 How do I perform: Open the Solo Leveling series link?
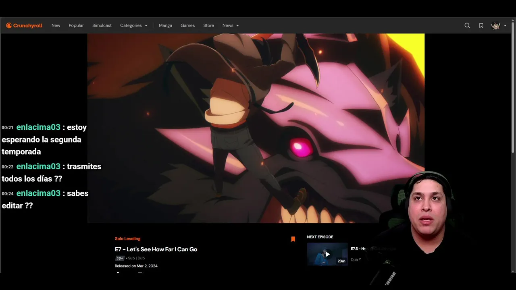pos(127,238)
